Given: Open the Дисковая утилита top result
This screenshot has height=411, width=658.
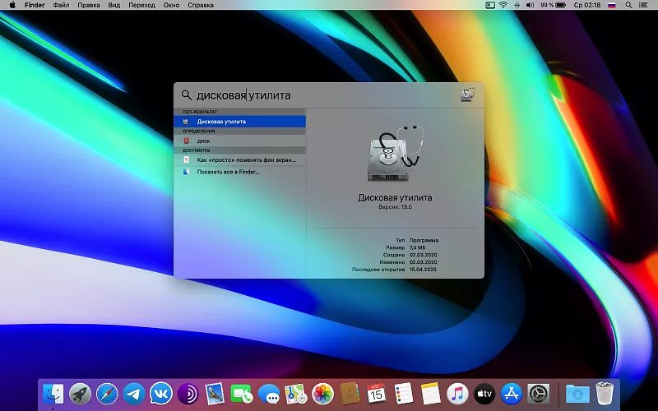Looking at the screenshot, I should click(x=239, y=121).
